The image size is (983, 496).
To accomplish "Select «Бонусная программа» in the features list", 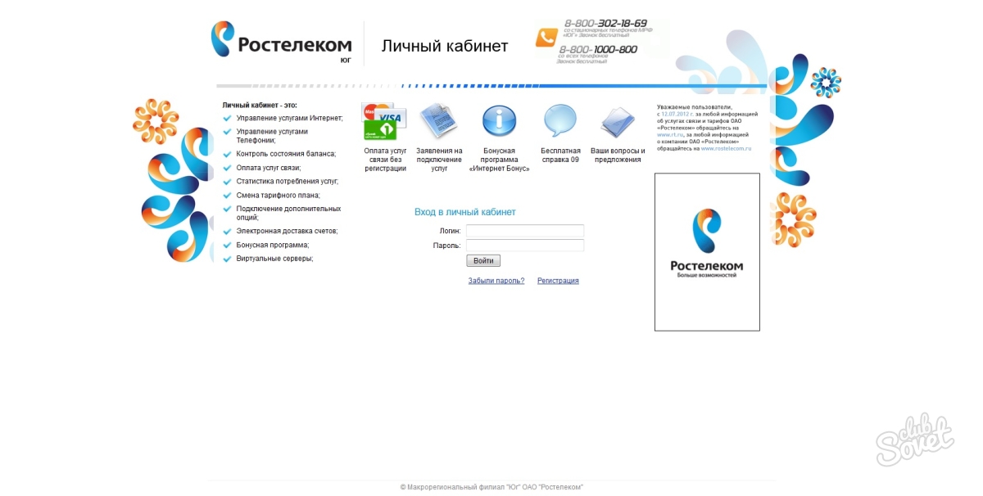I will pos(272,244).
